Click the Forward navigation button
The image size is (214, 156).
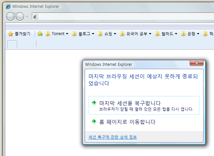coord(20,16)
